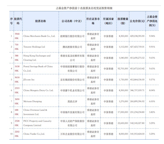
Task: Click share quantity 22,600,000
Action: [x=123, y=123]
